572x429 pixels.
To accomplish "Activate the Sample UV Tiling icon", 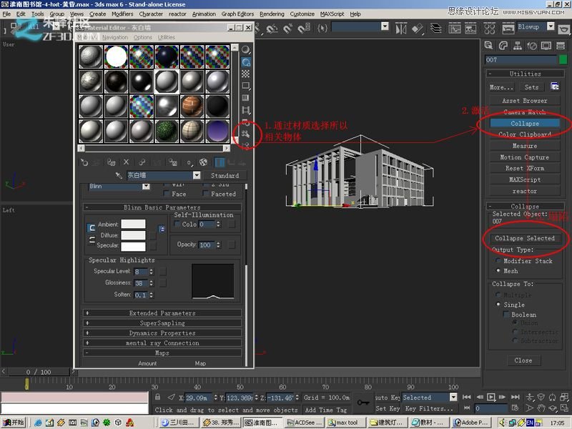I will point(246,84).
